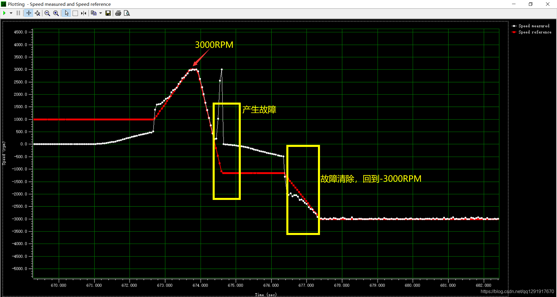Click the -3000.0 y-axis label

(x=19, y=219)
